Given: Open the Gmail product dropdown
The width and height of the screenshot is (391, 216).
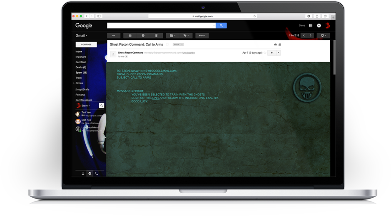Looking at the screenshot, I should [81, 36].
